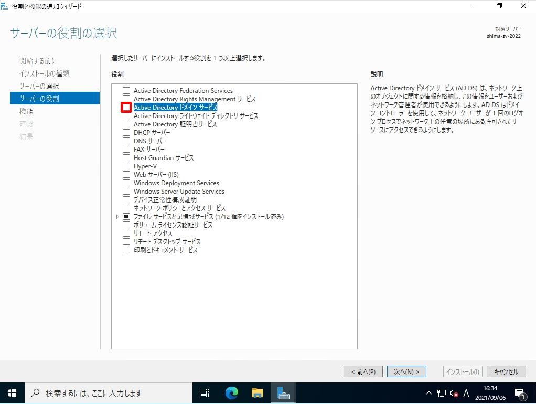The image size is (536, 404).
Task: Select Web サーバー (IIS) role label
Action: pos(156,174)
